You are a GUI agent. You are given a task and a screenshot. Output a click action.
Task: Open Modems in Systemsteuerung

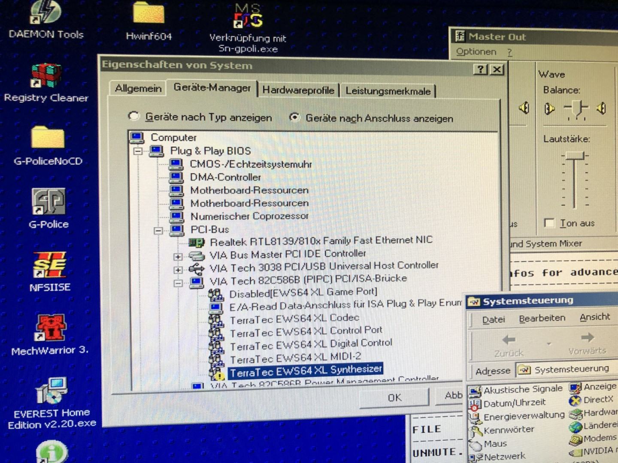[x=593, y=439]
